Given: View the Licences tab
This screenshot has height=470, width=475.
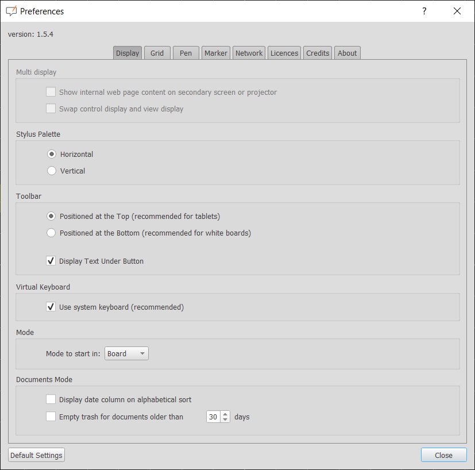Looking at the screenshot, I should [284, 52].
